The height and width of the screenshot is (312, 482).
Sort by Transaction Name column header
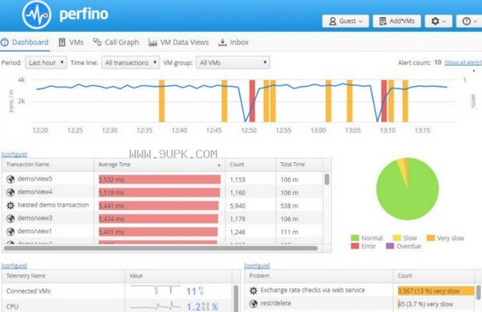[x=48, y=165]
